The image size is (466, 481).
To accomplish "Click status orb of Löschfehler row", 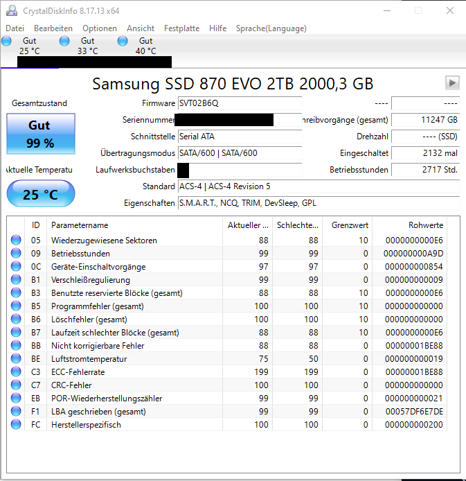I will tap(16, 319).
